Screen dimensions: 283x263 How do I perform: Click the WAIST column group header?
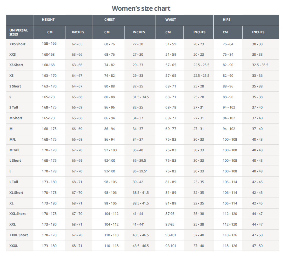pos(170,20)
